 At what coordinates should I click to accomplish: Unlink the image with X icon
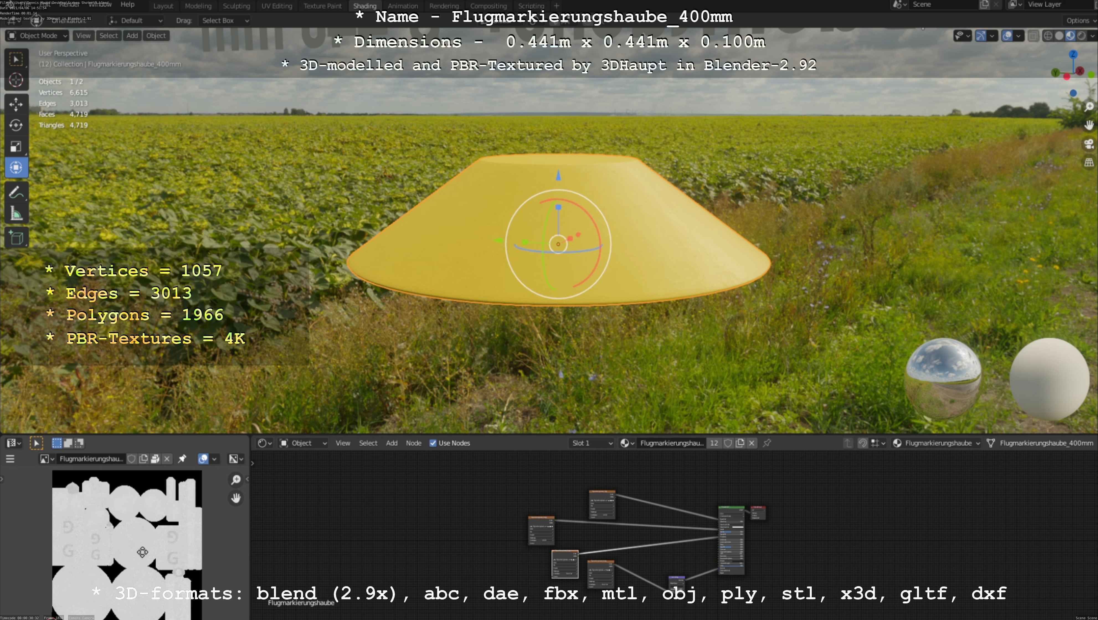(x=167, y=459)
